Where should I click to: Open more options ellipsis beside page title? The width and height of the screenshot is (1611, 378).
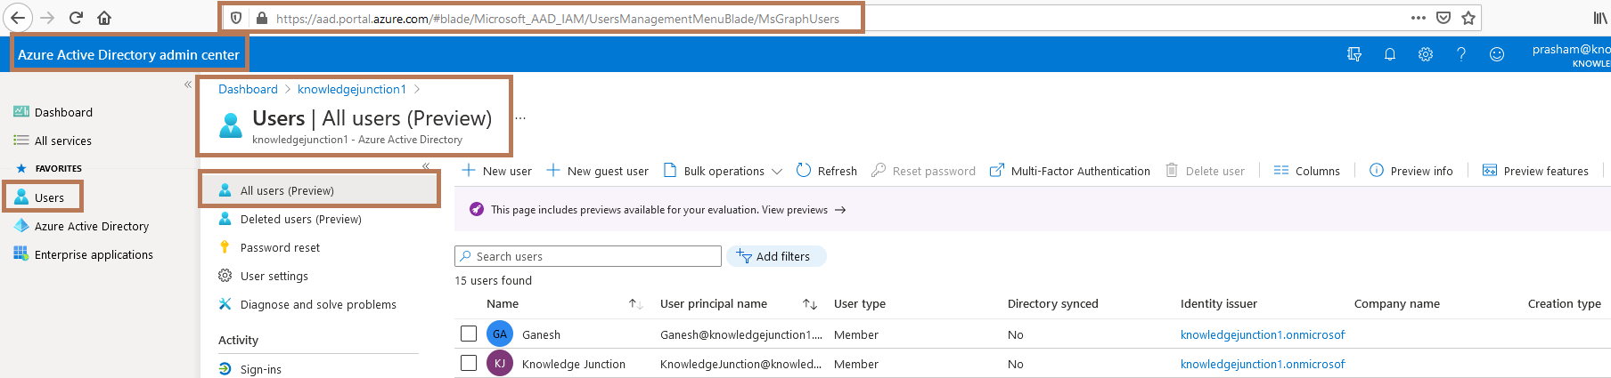pyautogui.click(x=520, y=118)
